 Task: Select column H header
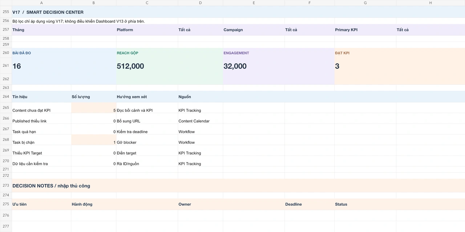(430, 3)
